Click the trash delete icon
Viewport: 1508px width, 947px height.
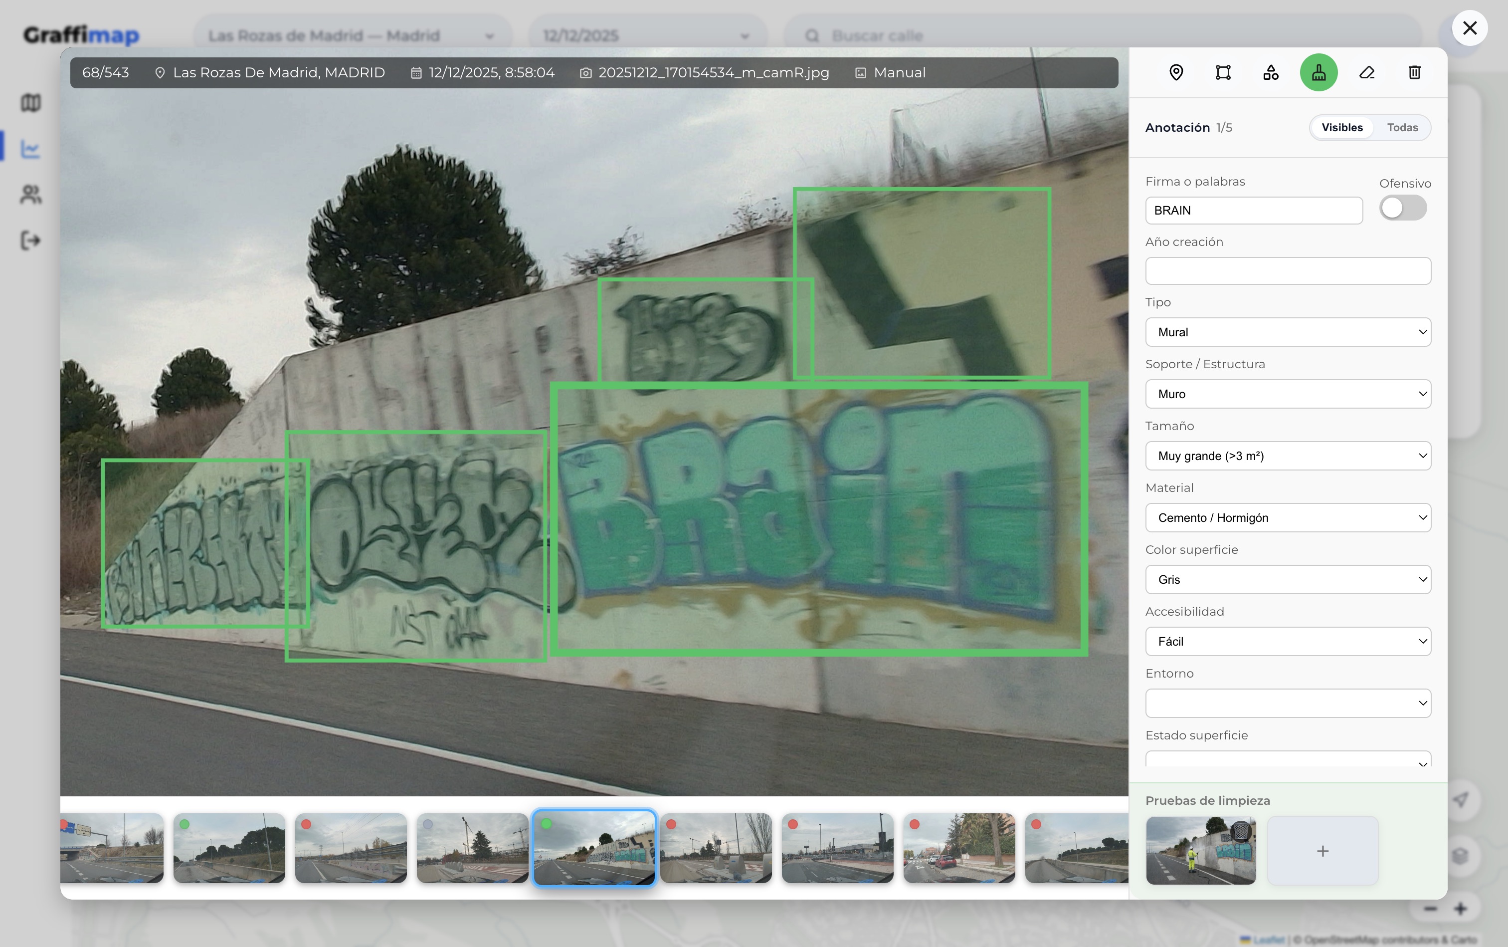click(x=1414, y=73)
